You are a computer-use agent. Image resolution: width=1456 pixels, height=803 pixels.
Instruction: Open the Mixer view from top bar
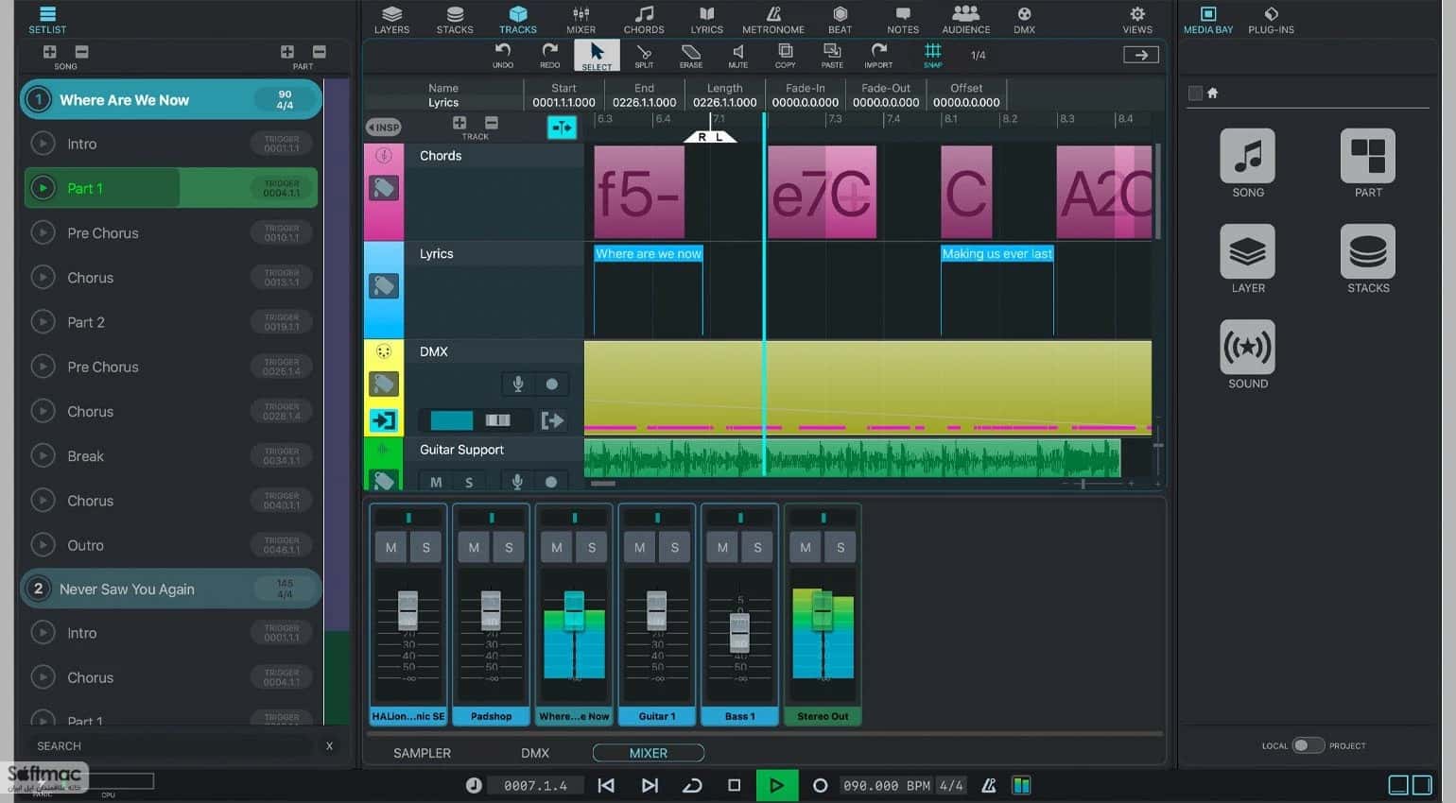tap(581, 19)
